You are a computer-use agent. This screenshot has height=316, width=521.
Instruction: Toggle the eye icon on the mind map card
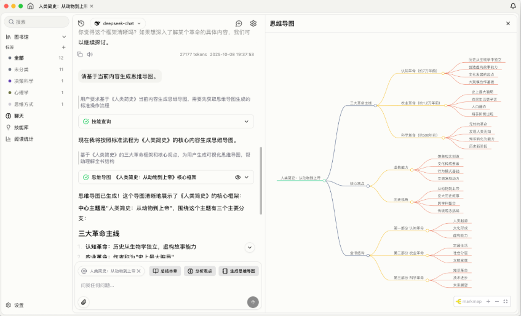pos(237,177)
